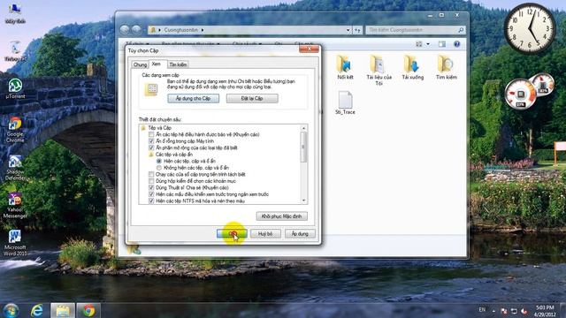Uncheck 'Dùng Thuật sĩ Chia sẻ (Khuyến cáo)'
566x318 pixels.
(151, 188)
